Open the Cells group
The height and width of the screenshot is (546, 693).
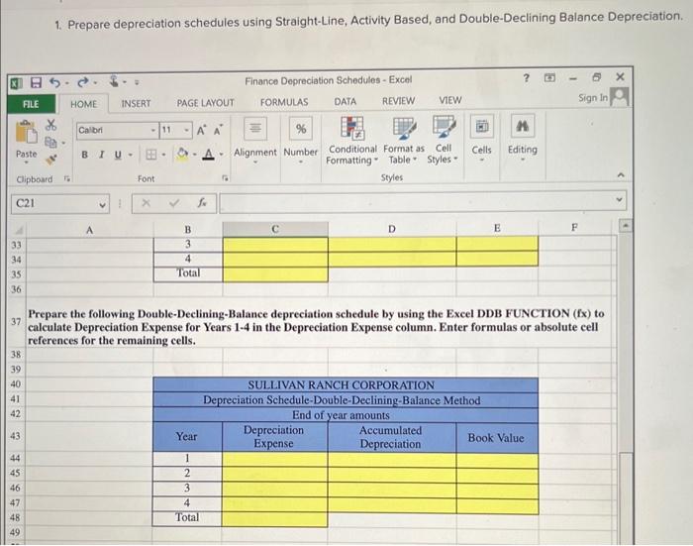point(482,138)
